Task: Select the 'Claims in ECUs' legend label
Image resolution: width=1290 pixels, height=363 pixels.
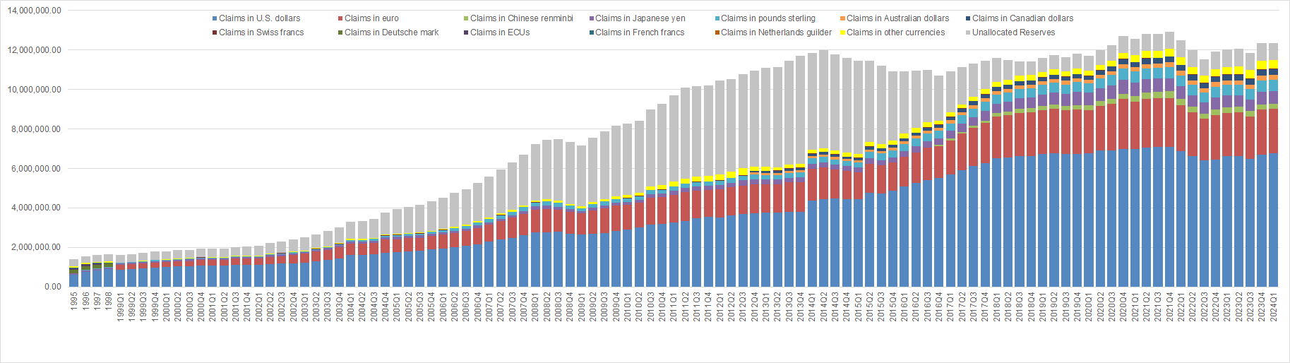Action: 500,32
